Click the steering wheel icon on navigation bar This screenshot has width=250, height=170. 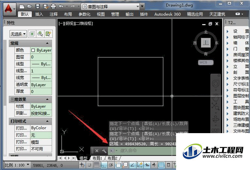[216, 83]
